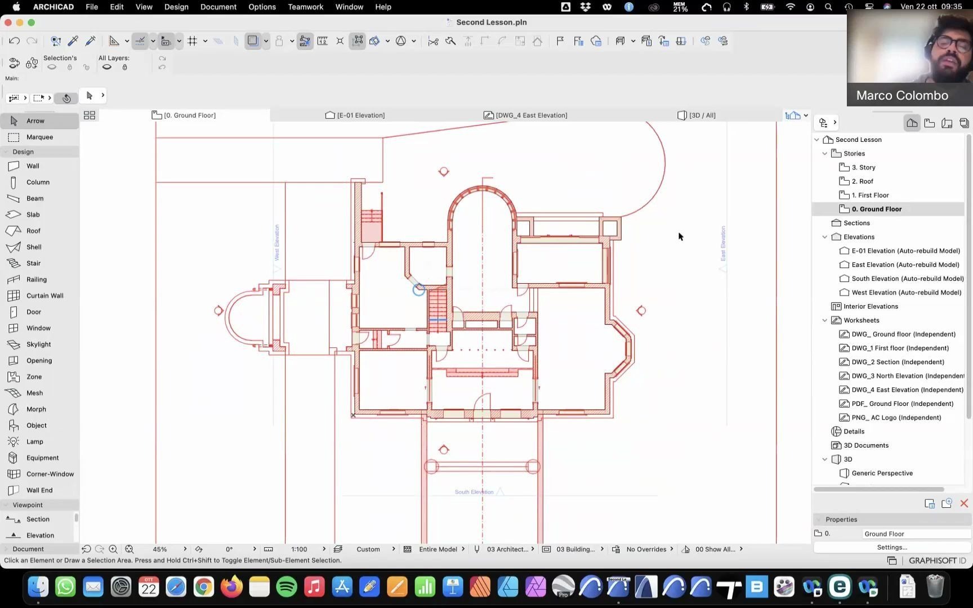This screenshot has width=973, height=608.
Task: Open Spotify from the Dock
Action: (x=287, y=587)
